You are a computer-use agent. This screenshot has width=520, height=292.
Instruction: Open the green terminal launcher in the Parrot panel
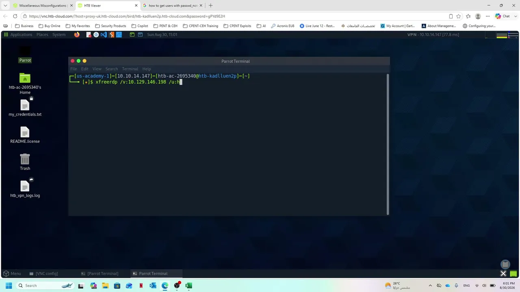click(x=132, y=34)
